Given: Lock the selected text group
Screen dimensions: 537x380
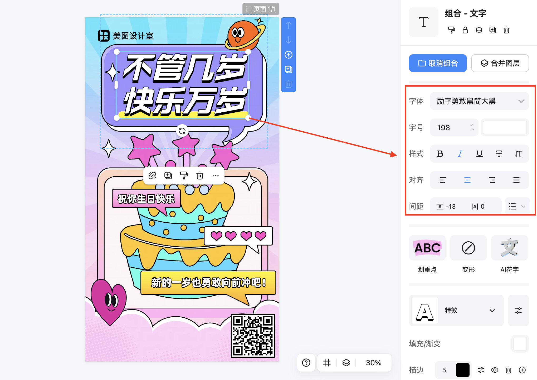Looking at the screenshot, I should point(465,30).
